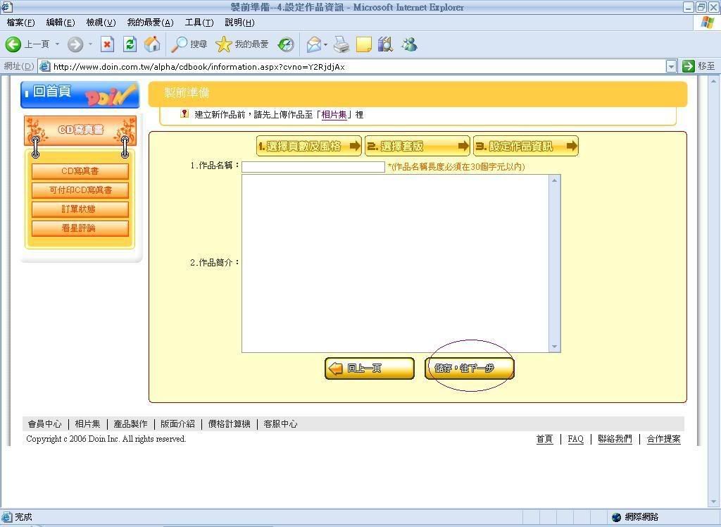The height and width of the screenshot is (527, 721).
Task: Open the Search magnifier in the toolbar
Action: pyautogui.click(x=180, y=44)
